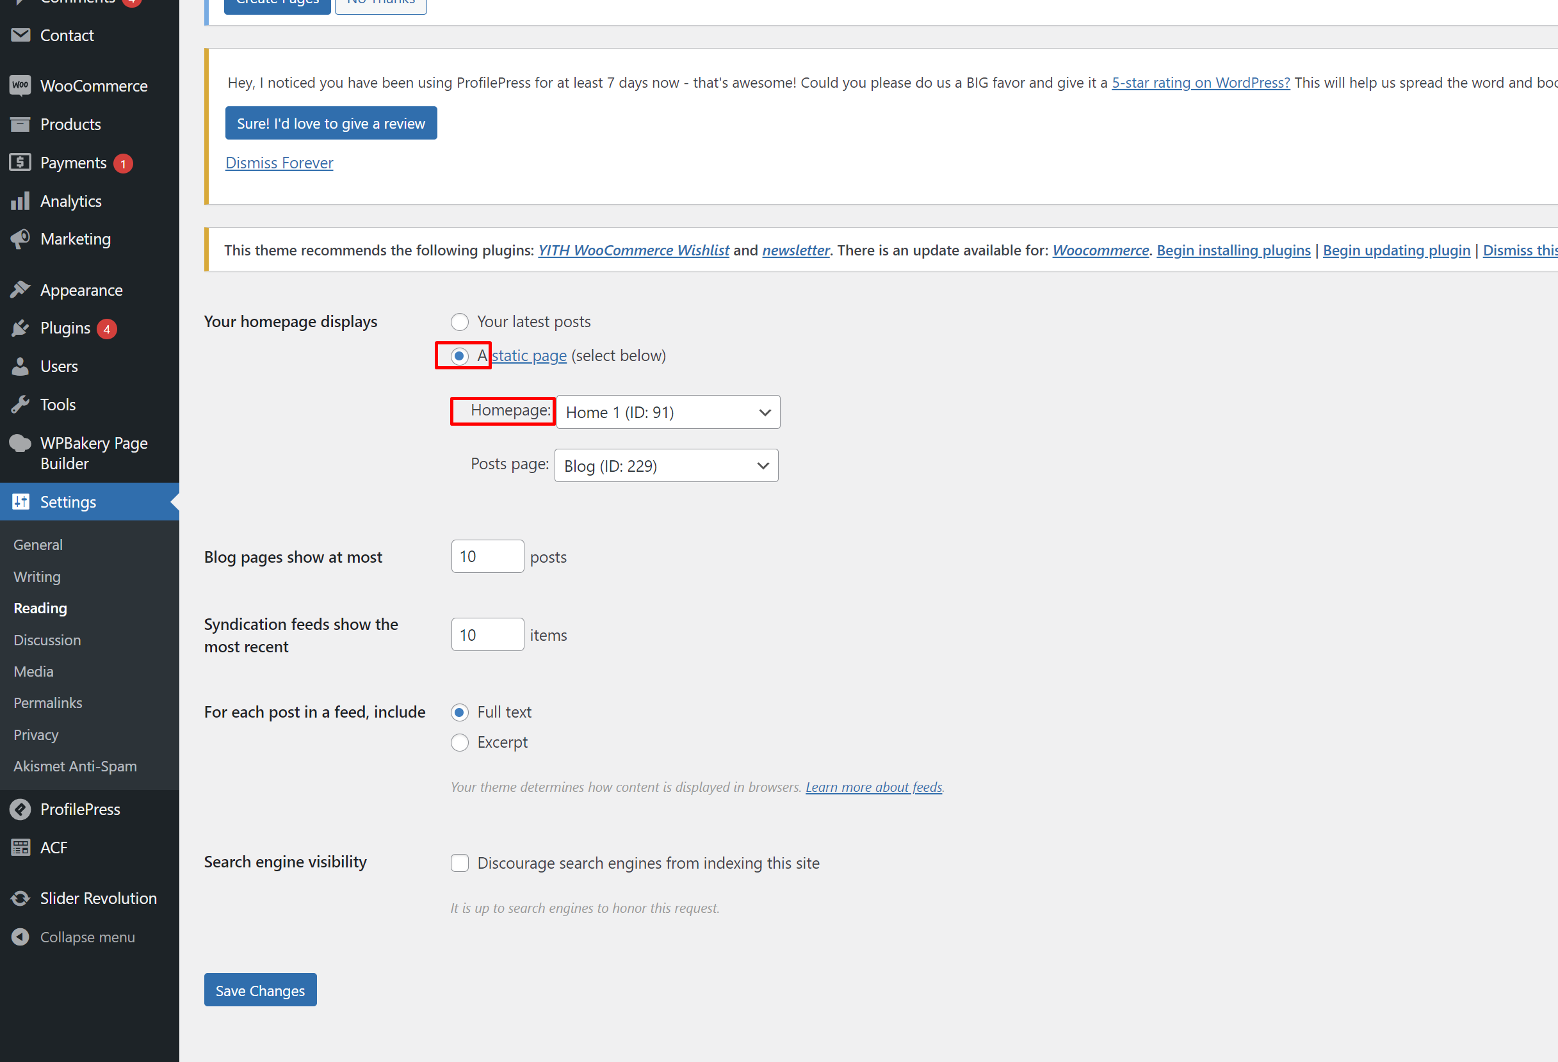Click the Marketing megaphone icon
Viewport: 1558px width, 1062px height.
tap(20, 239)
